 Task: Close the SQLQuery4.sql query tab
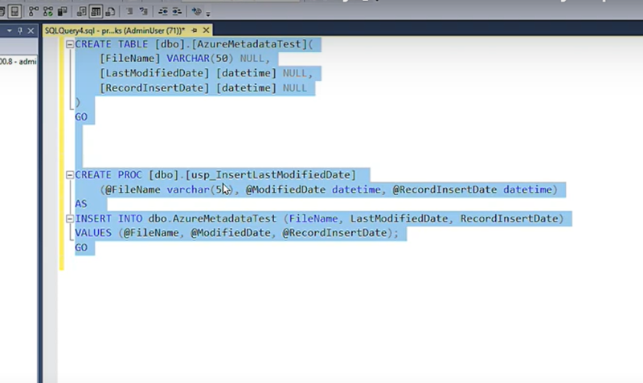[206, 30]
